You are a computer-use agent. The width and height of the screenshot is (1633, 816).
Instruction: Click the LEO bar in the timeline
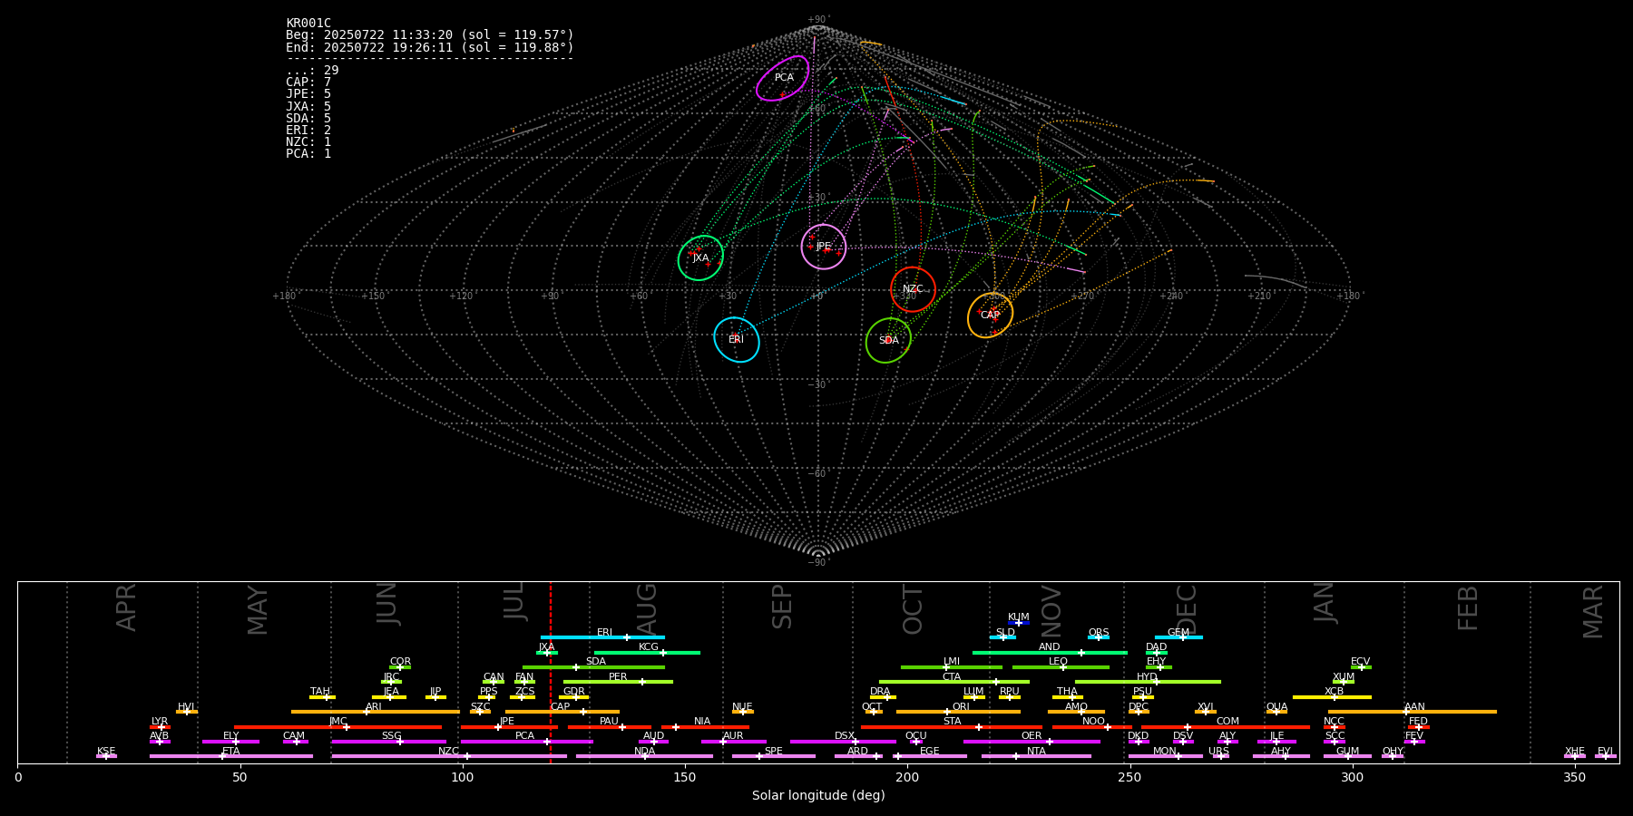point(1061,667)
